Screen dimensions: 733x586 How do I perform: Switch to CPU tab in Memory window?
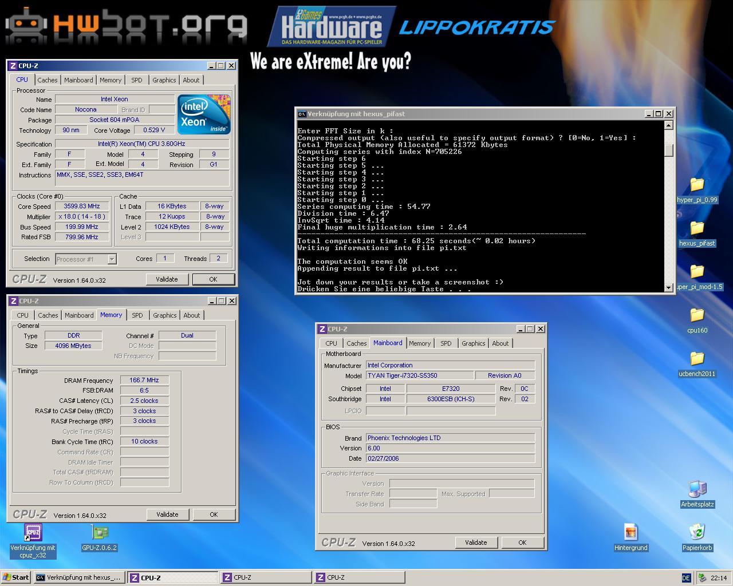(23, 315)
